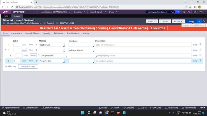
Task: Open Agile Workbench
Action: tap(11, 108)
